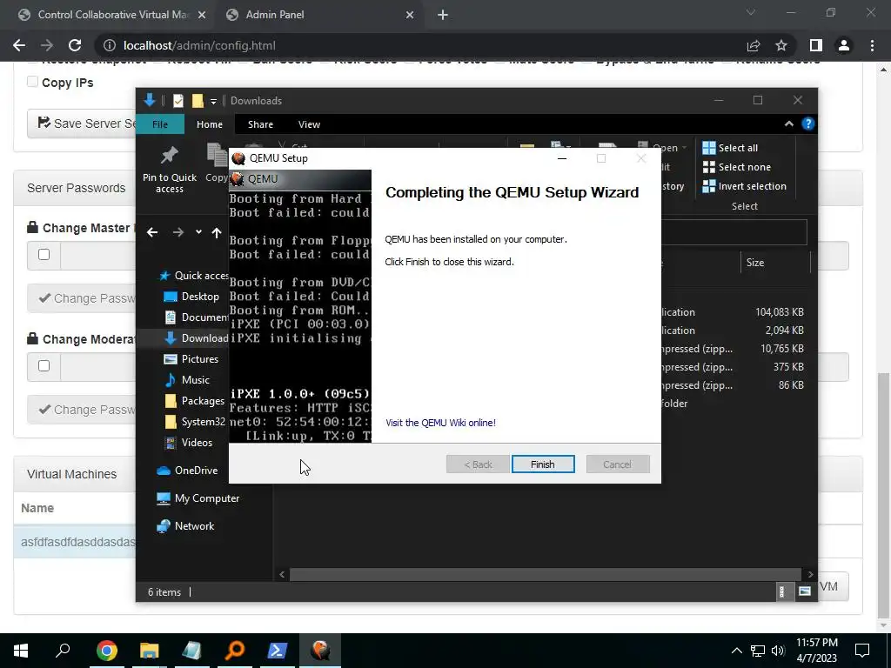Open System32 folder in the navigation pane

coord(194,422)
